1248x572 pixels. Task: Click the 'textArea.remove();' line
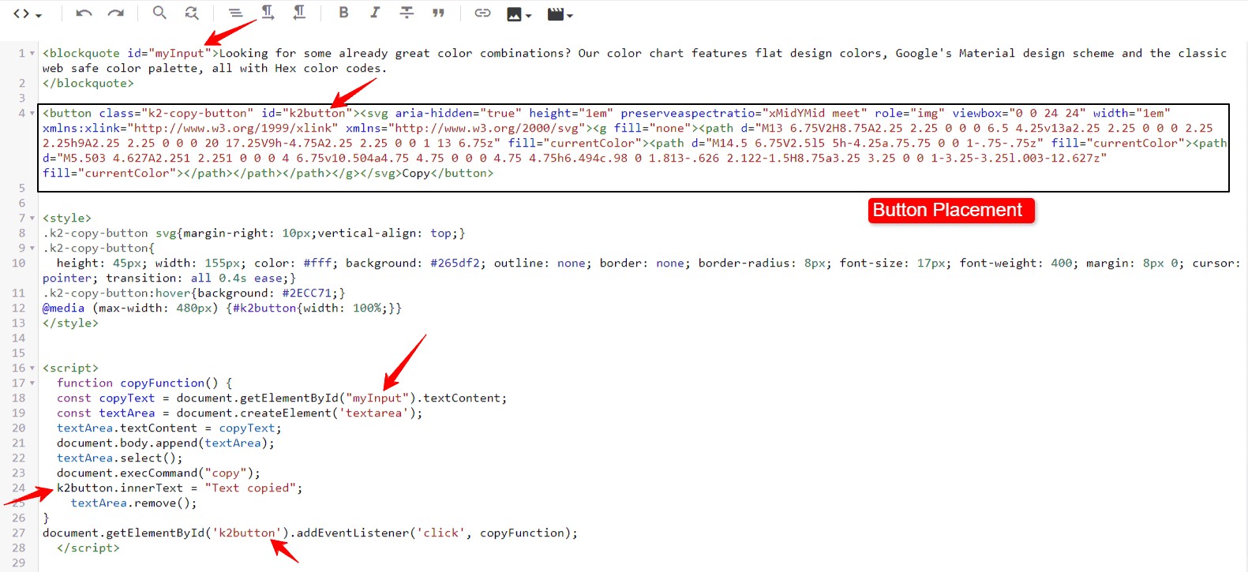point(134,503)
